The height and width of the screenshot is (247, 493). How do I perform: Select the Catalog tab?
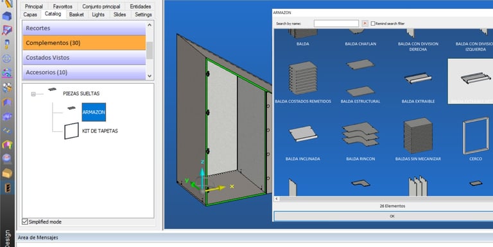53,14
